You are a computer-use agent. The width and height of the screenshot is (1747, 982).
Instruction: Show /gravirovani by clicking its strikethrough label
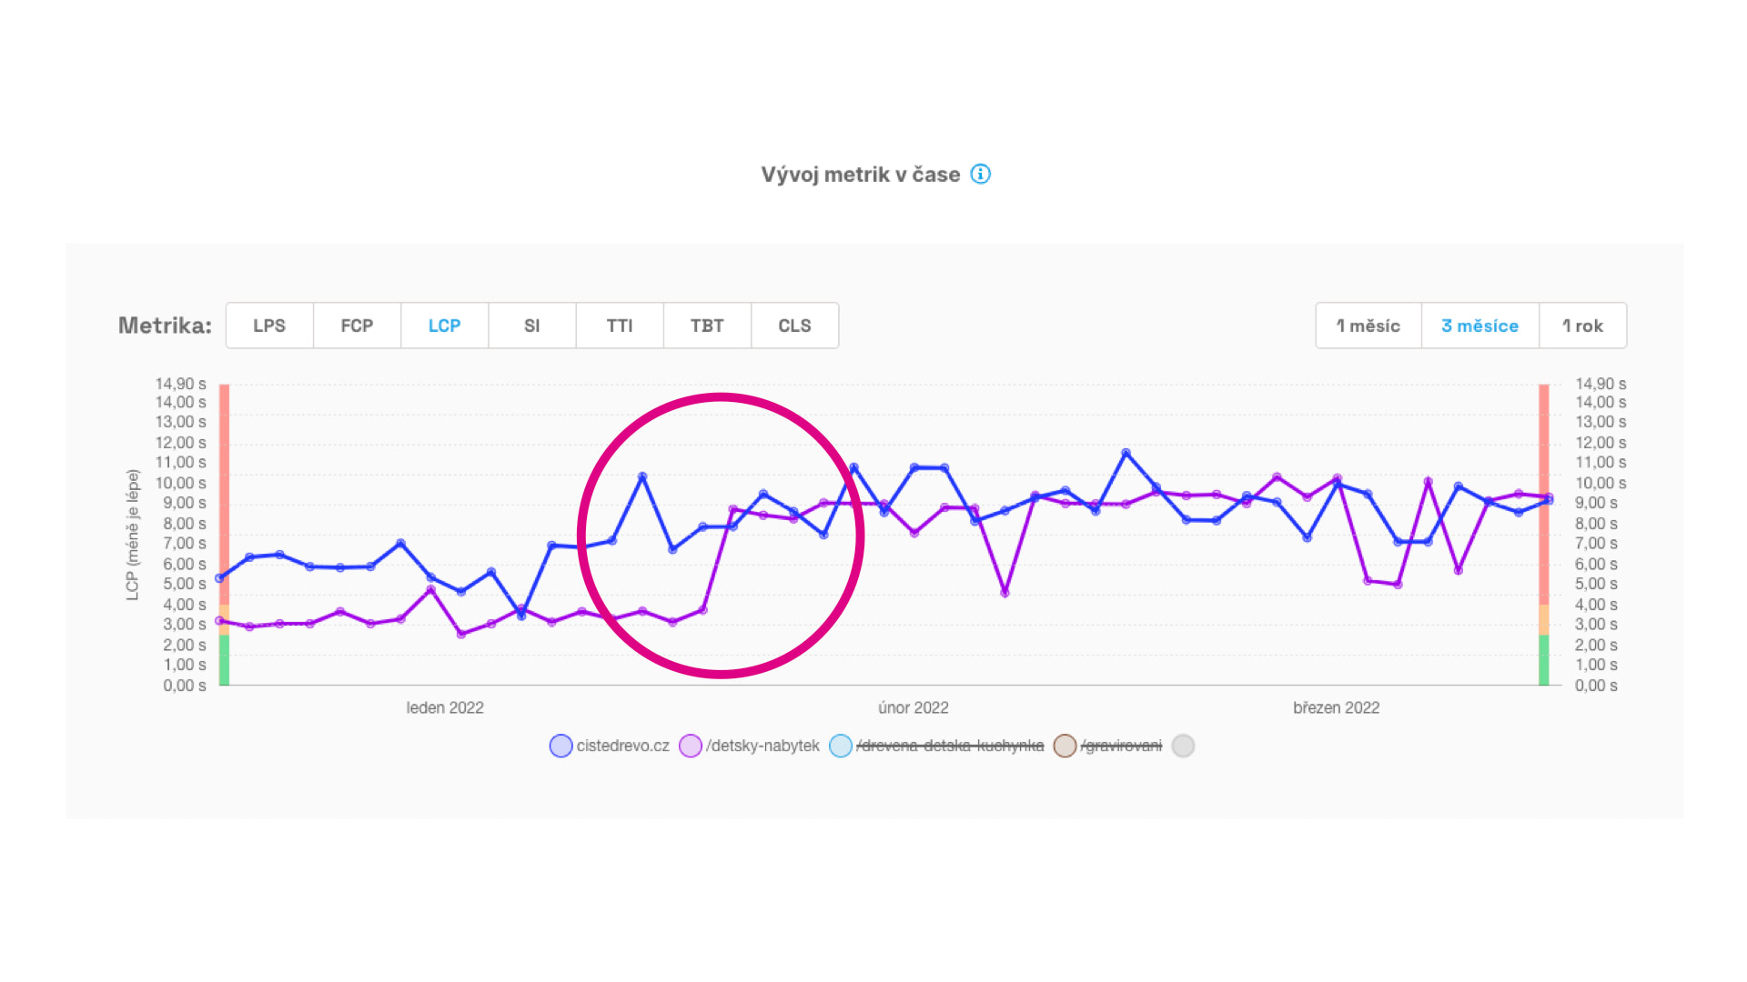point(1122,745)
